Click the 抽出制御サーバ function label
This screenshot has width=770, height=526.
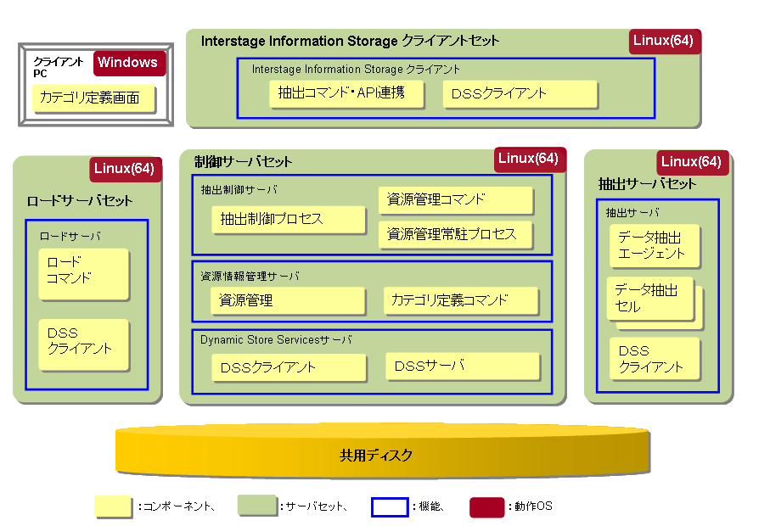[239, 189]
